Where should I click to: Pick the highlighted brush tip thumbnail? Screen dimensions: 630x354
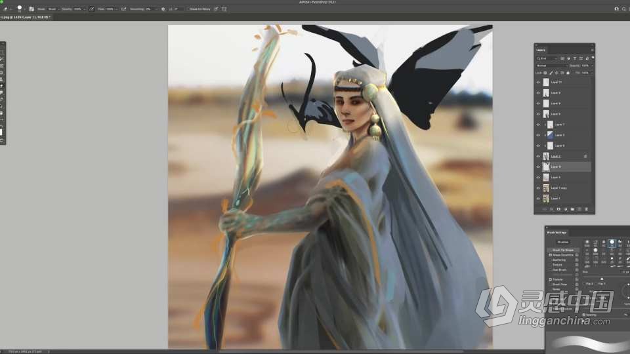[x=612, y=244]
